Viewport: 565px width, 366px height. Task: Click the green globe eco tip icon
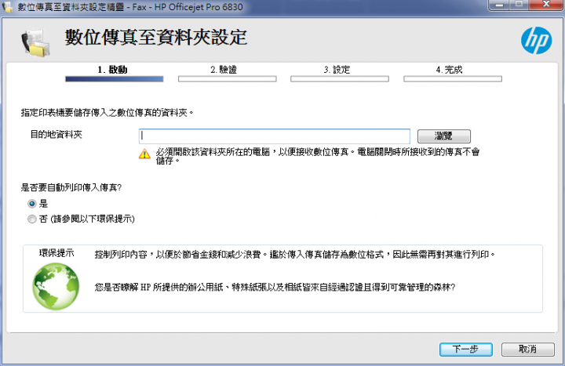pyautogui.click(x=56, y=287)
